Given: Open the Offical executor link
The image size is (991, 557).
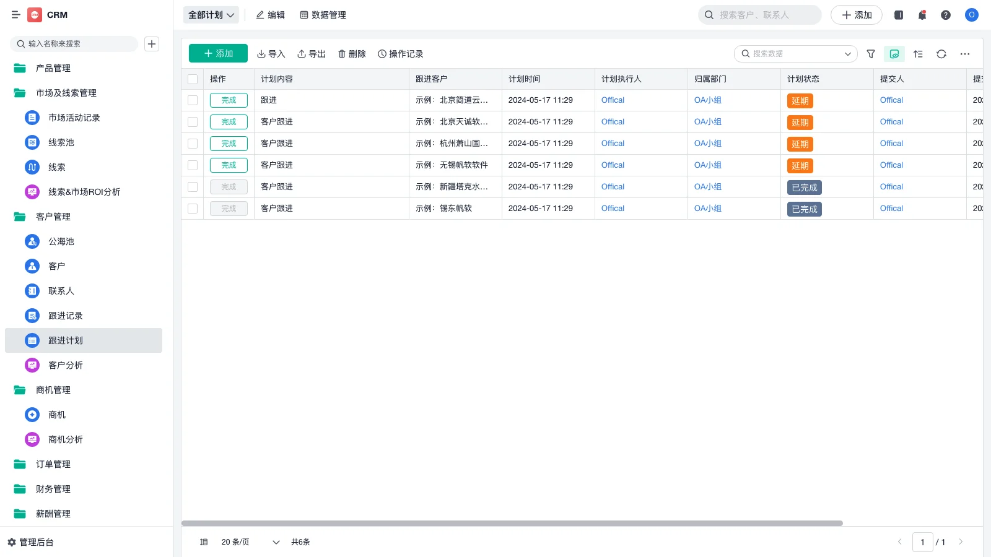Looking at the screenshot, I should coord(612,100).
